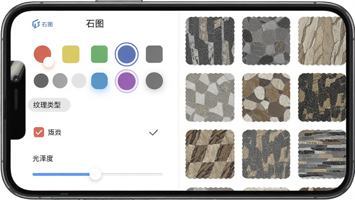Select the gray cobblestone texture thumbnail

point(266,41)
